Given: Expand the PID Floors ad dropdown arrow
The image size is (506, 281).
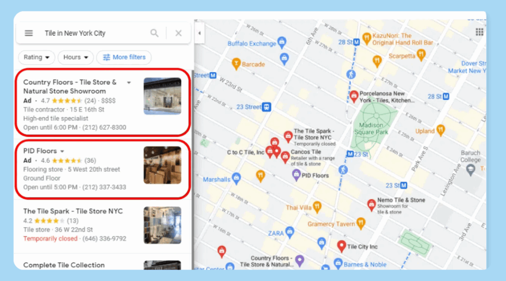Looking at the screenshot, I should click(62, 151).
